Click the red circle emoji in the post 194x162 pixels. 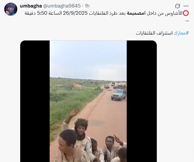[186, 13]
